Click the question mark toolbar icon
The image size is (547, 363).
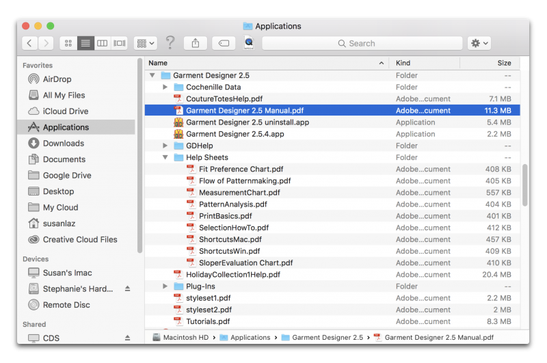[170, 42]
